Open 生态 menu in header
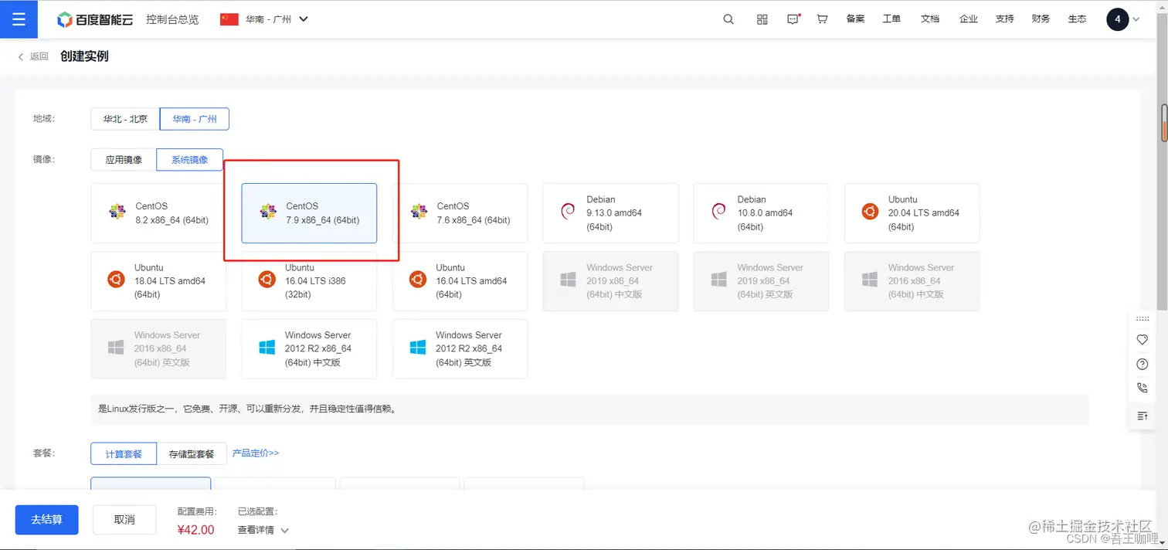 (1077, 19)
